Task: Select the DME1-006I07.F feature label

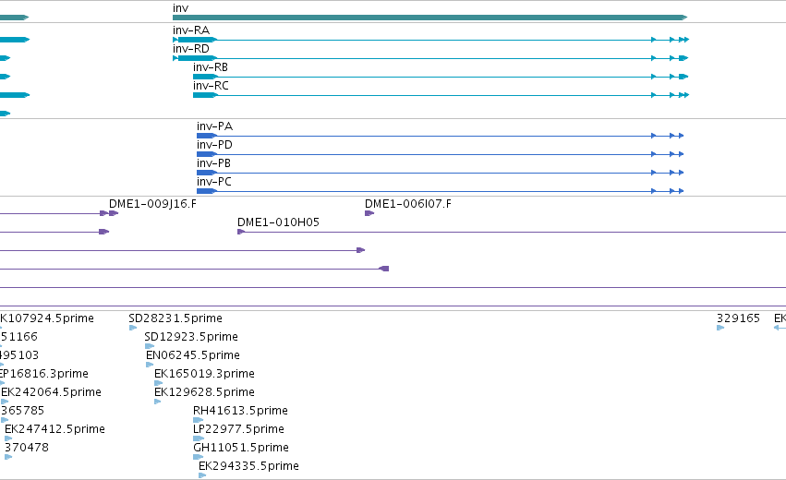Action: 408,204
